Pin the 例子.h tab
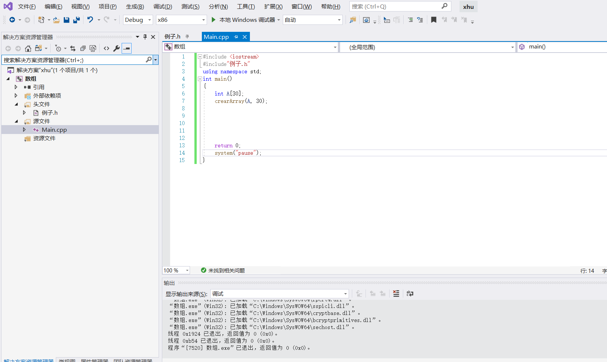This screenshot has height=362, width=607. tap(187, 37)
